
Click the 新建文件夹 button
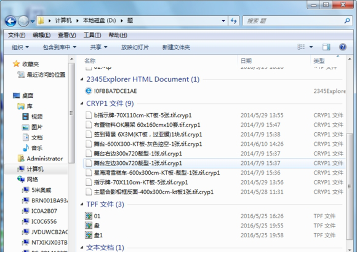click(176, 47)
